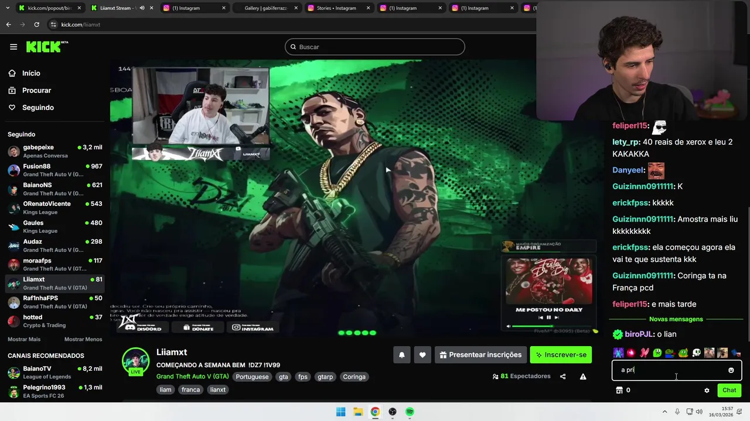
Task: Insert the skull emote
Action: (x=696, y=353)
